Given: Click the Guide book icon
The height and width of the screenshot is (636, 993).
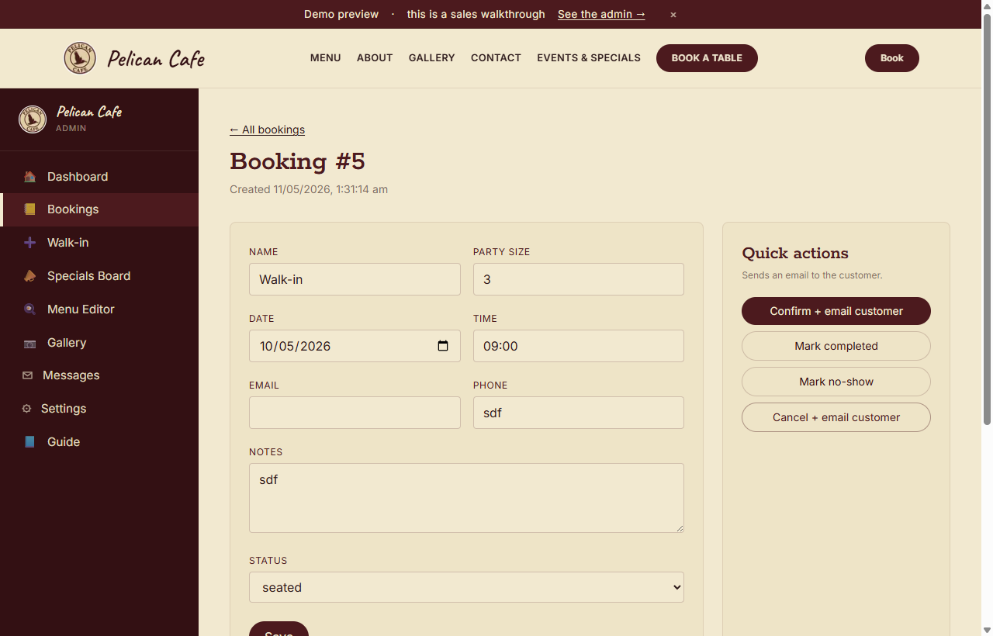Looking at the screenshot, I should pos(29,442).
